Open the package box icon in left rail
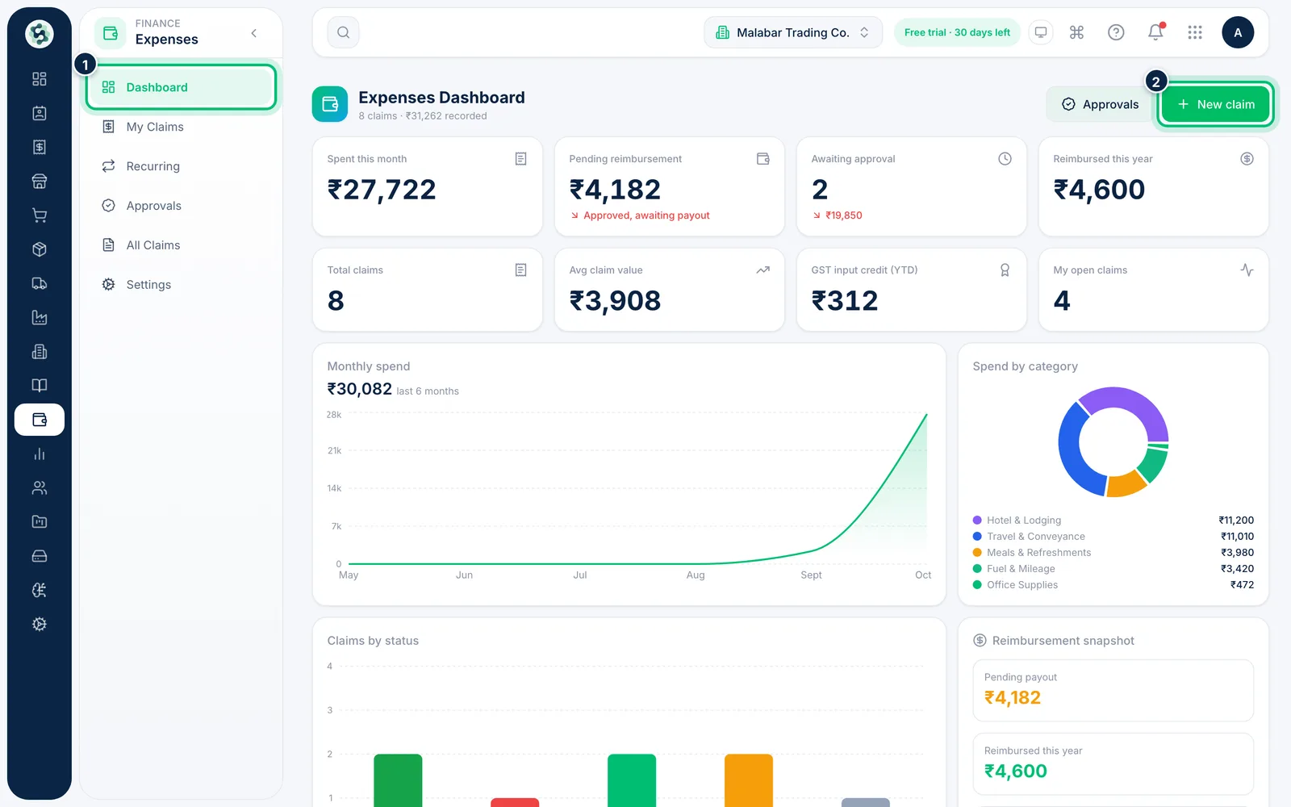The width and height of the screenshot is (1291, 807). click(x=39, y=249)
